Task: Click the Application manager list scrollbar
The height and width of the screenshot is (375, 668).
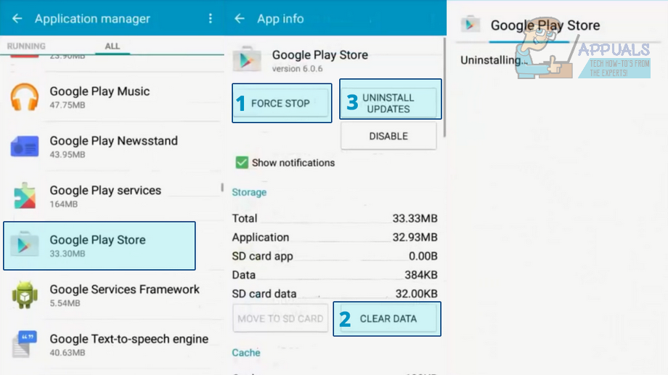Action: (x=222, y=187)
